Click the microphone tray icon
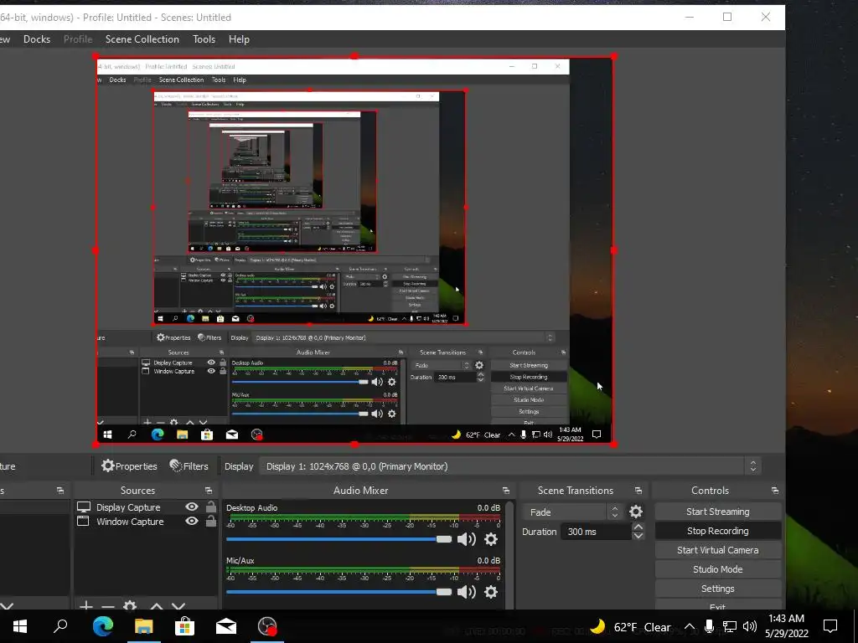 (x=709, y=626)
